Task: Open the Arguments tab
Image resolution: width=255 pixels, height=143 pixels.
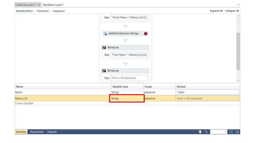Action: [x=37, y=132]
